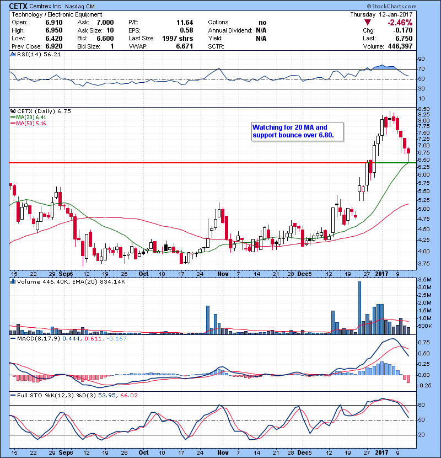Click the Low value 6.420

click(54, 39)
